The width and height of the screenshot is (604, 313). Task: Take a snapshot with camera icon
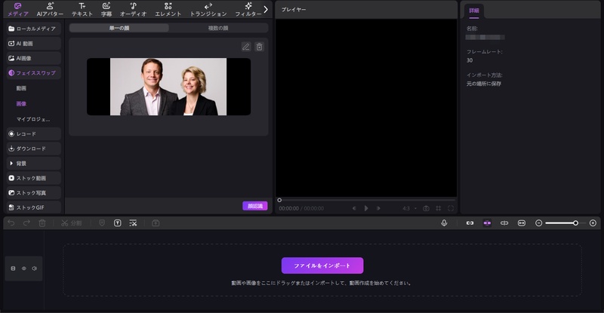click(x=426, y=208)
